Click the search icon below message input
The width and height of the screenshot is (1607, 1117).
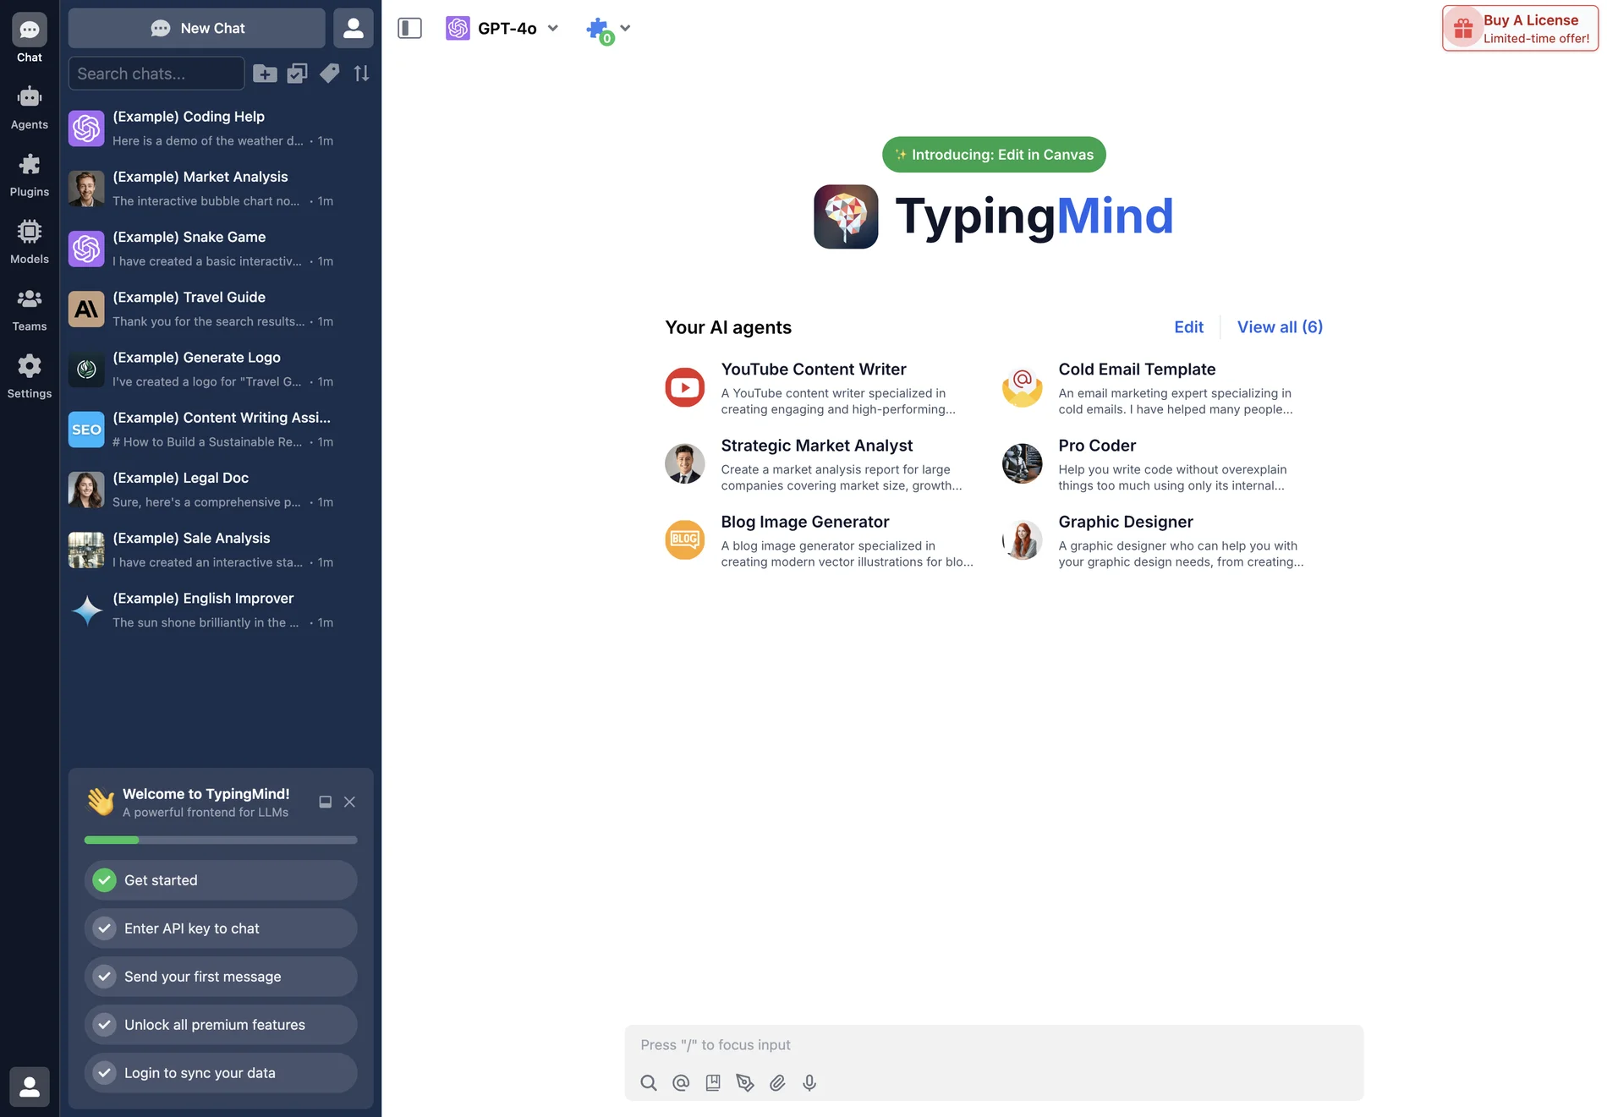pos(649,1083)
